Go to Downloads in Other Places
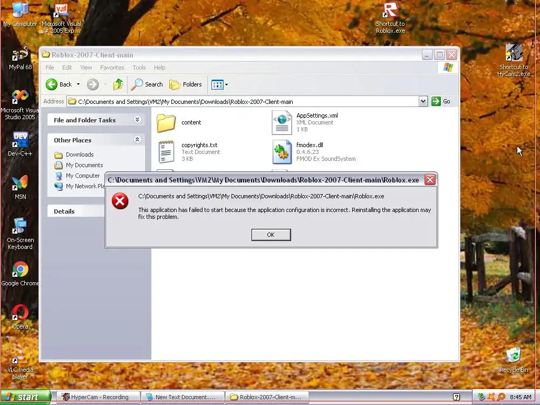 point(80,155)
